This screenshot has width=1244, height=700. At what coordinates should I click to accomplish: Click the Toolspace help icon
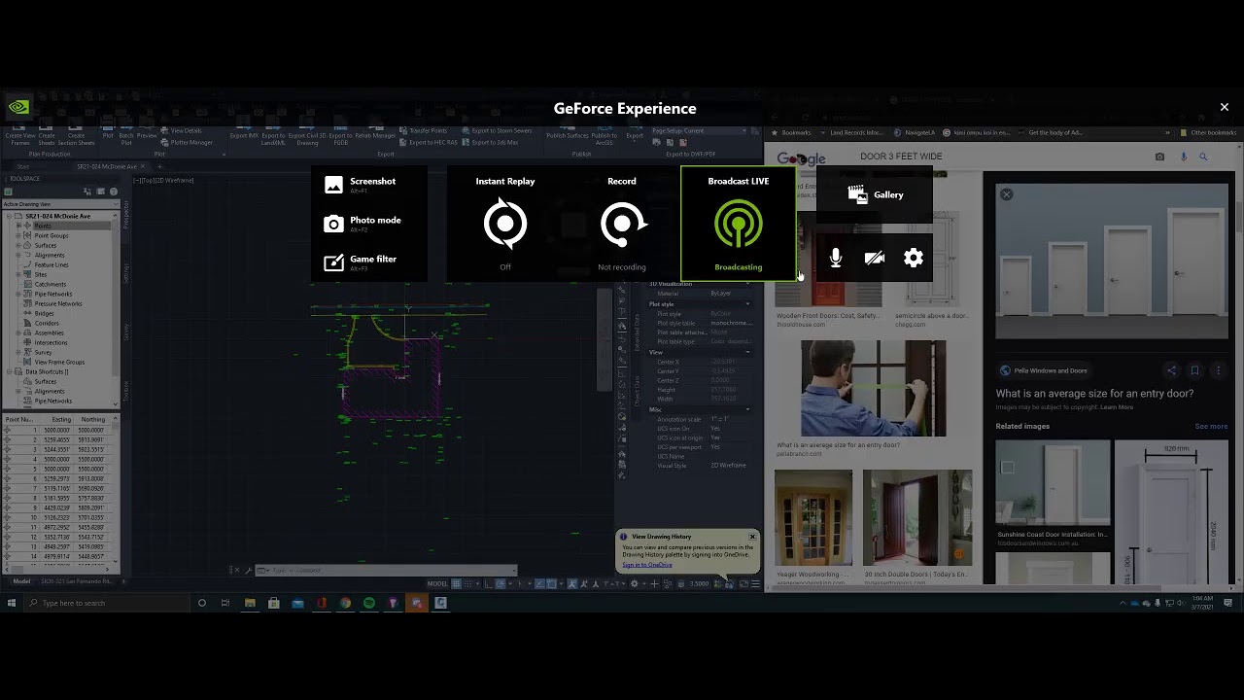[x=114, y=192]
